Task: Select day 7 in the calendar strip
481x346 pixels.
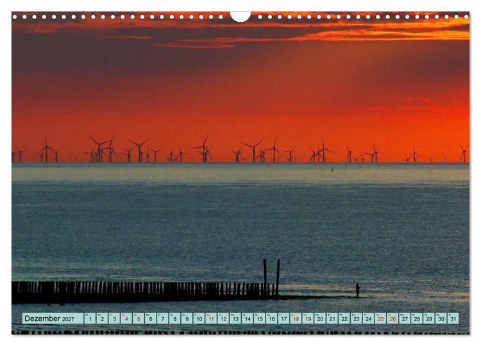Action: 163,318
